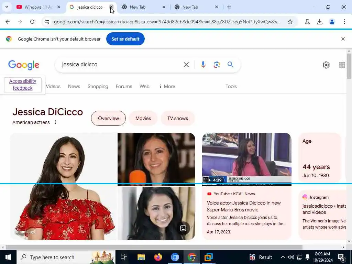Viewport: 352px width, 264px height.
Task: Select the Web search filter
Action: tap(144, 86)
